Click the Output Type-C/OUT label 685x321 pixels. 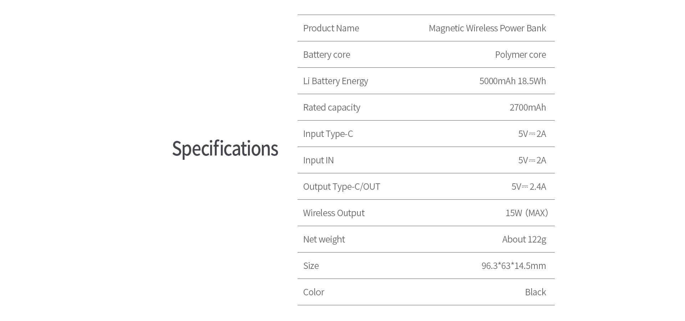(341, 187)
